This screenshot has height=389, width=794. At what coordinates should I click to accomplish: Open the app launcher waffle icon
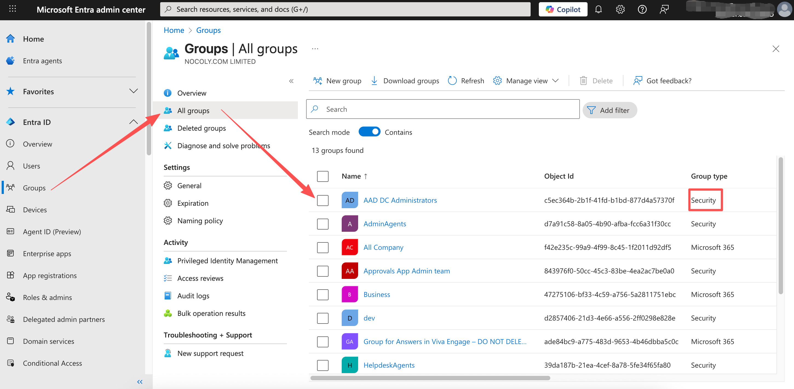tap(13, 9)
